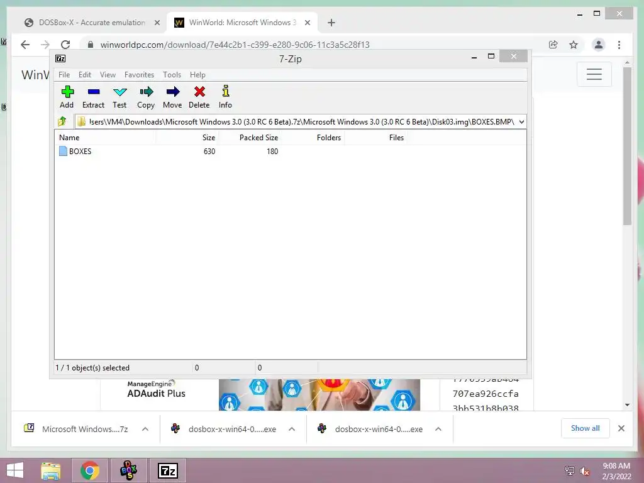The image size is (644, 483).
Task: Expand options for first dosbox-x exe download
Action: pos(292,429)
